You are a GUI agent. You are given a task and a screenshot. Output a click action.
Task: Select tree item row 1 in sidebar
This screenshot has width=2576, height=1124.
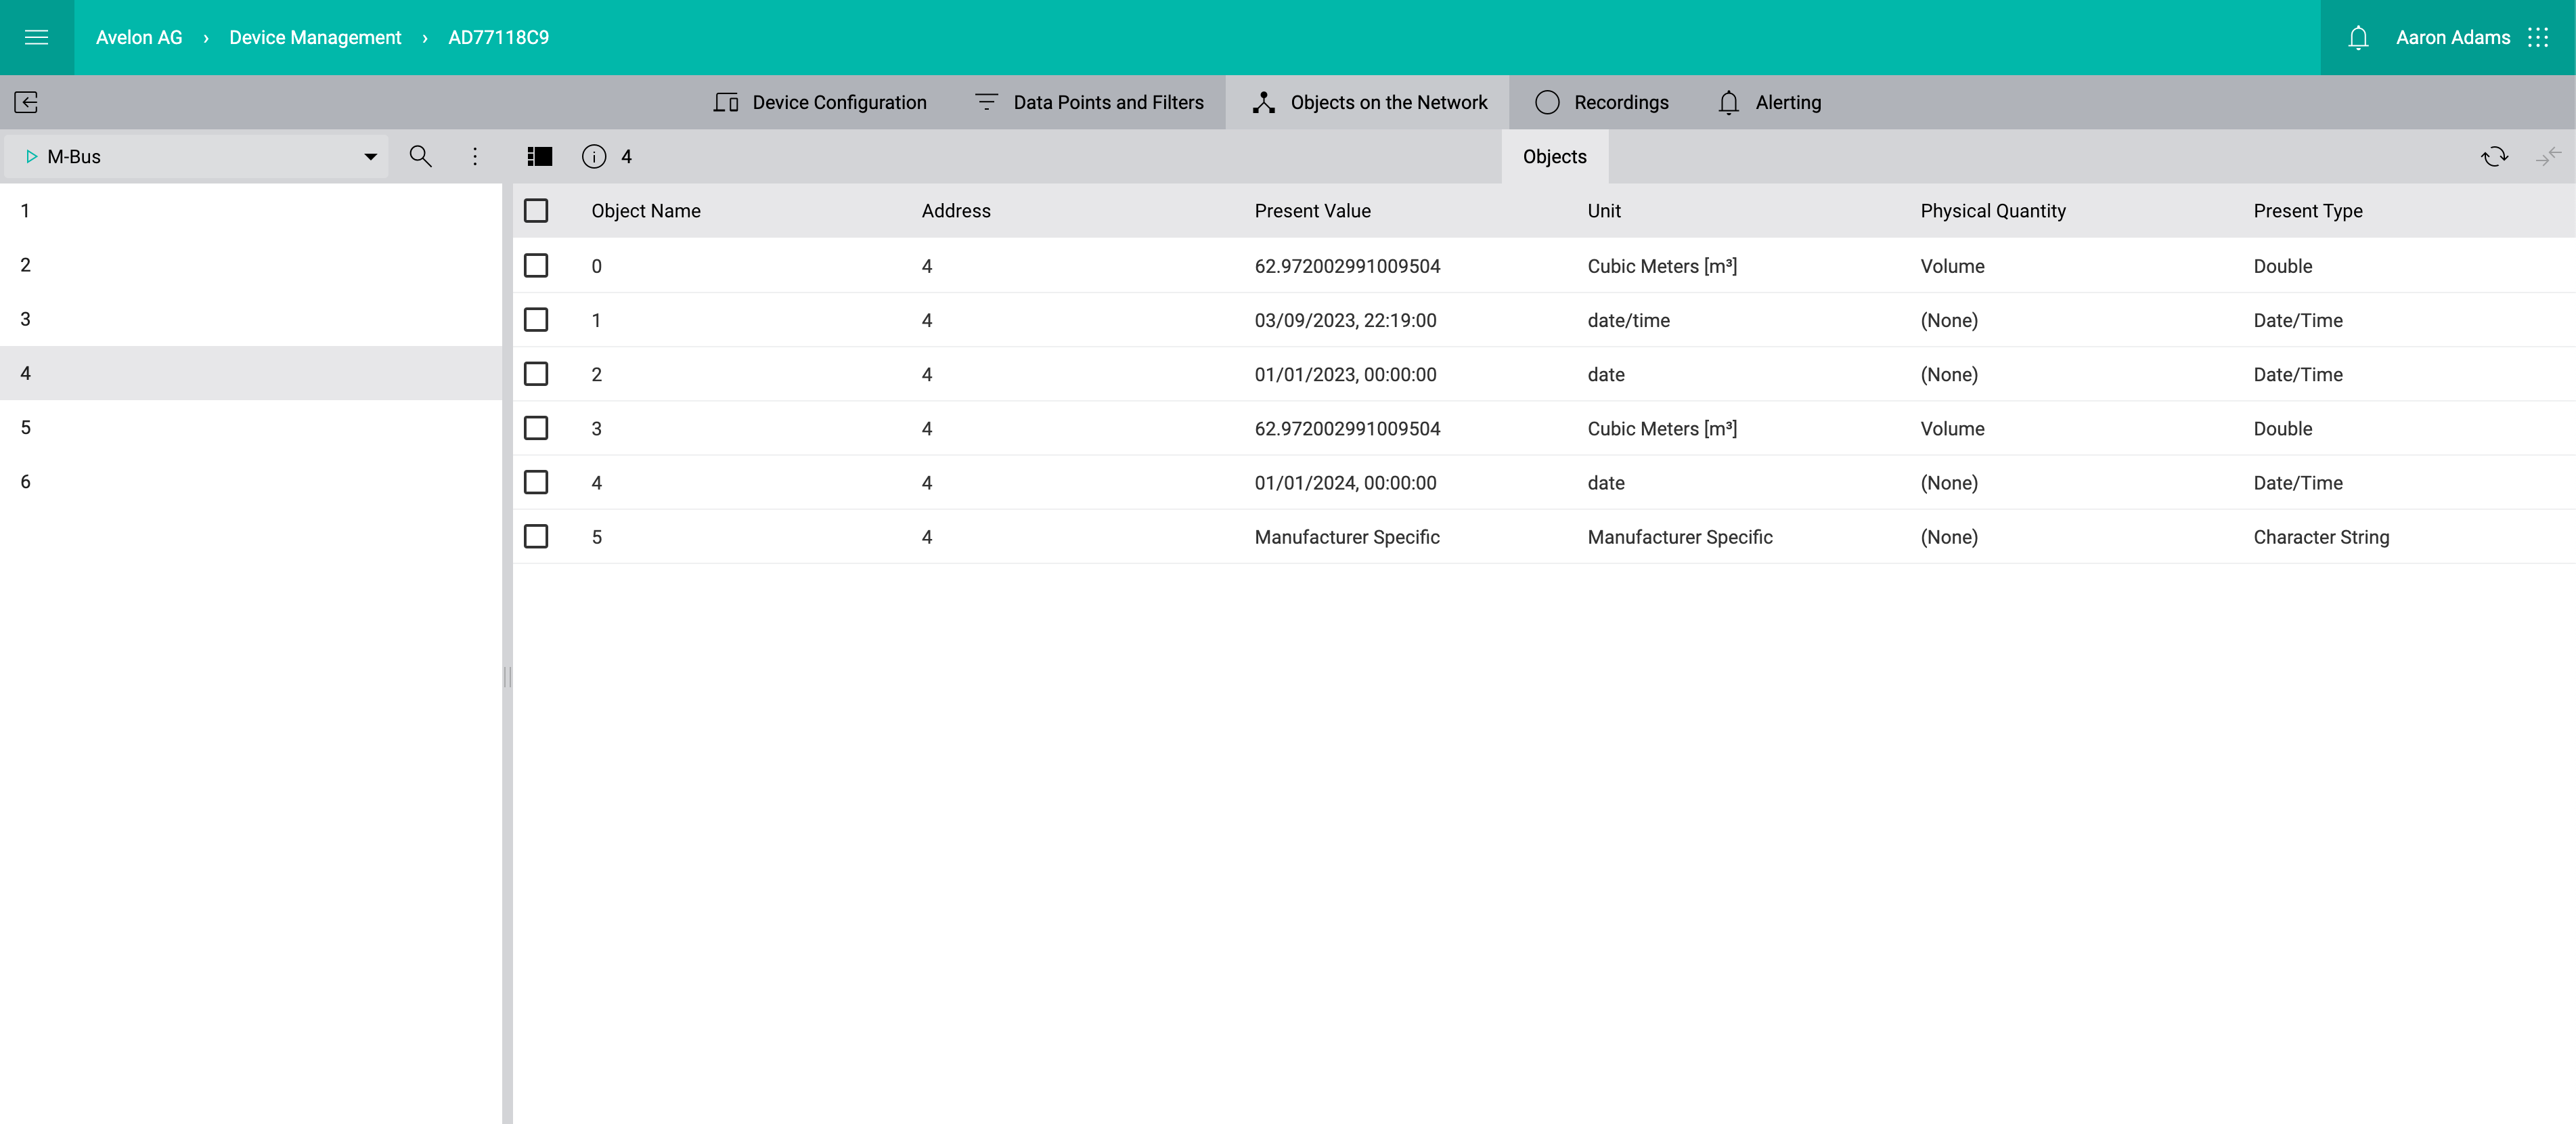coord(254,211)
